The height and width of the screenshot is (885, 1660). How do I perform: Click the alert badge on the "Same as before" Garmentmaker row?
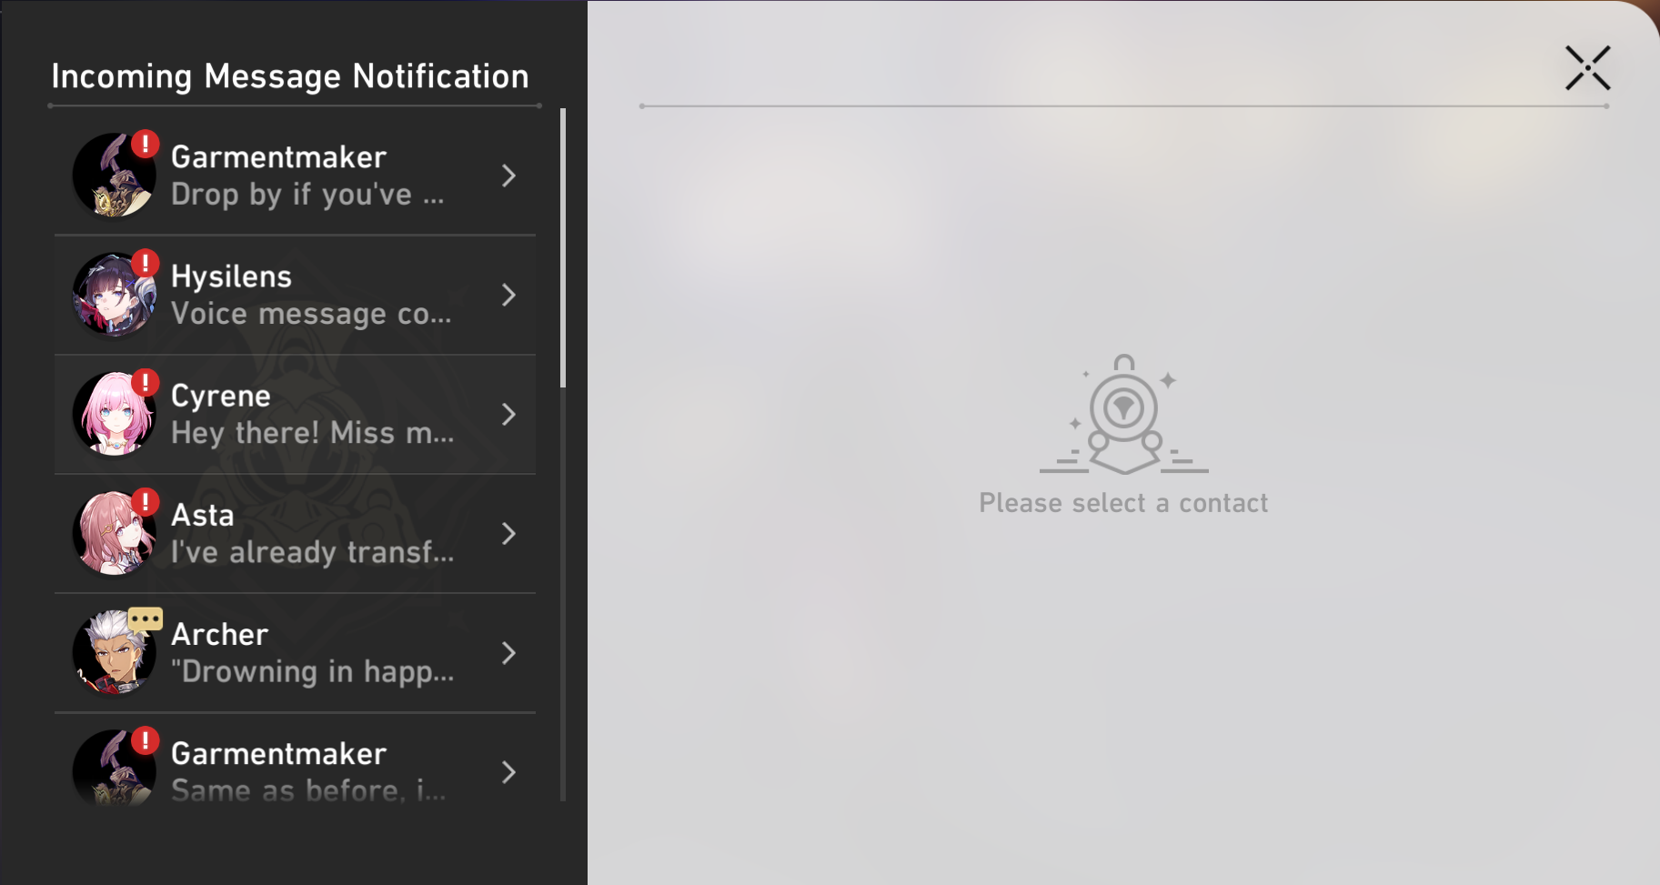click(146, 739)
